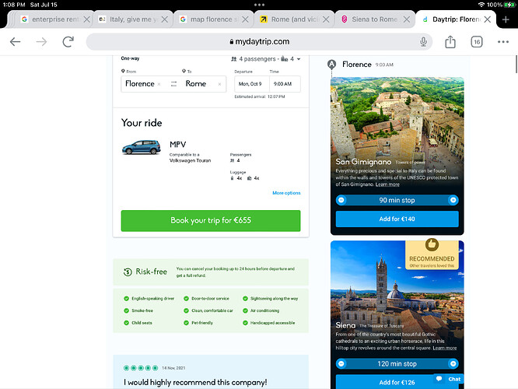
Task: Edit the Rome destination field
Action: (196, 83)
